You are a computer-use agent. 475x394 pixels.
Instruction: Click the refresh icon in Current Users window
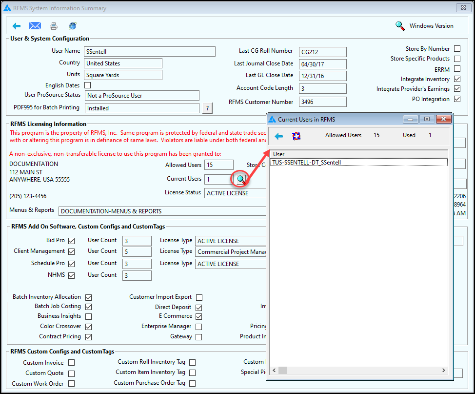297,136
